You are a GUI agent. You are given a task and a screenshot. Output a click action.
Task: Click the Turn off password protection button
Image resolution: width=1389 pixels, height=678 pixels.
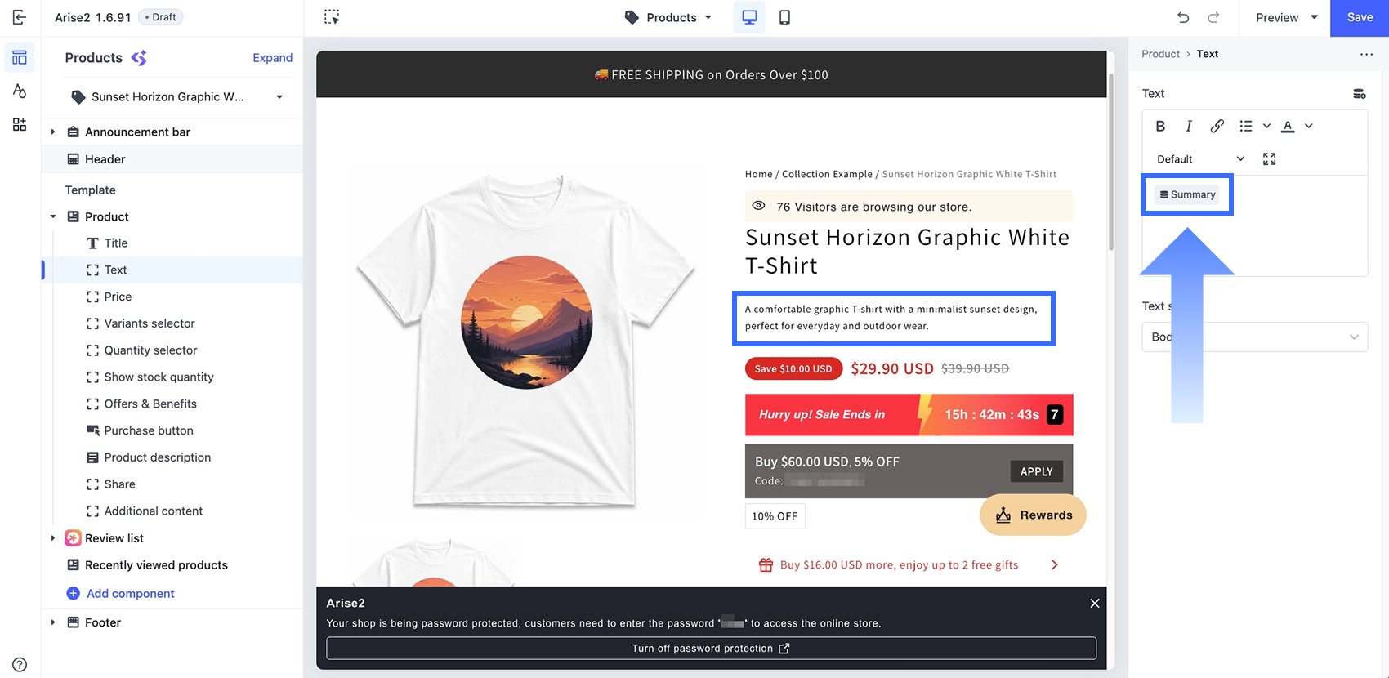point(711,649)
